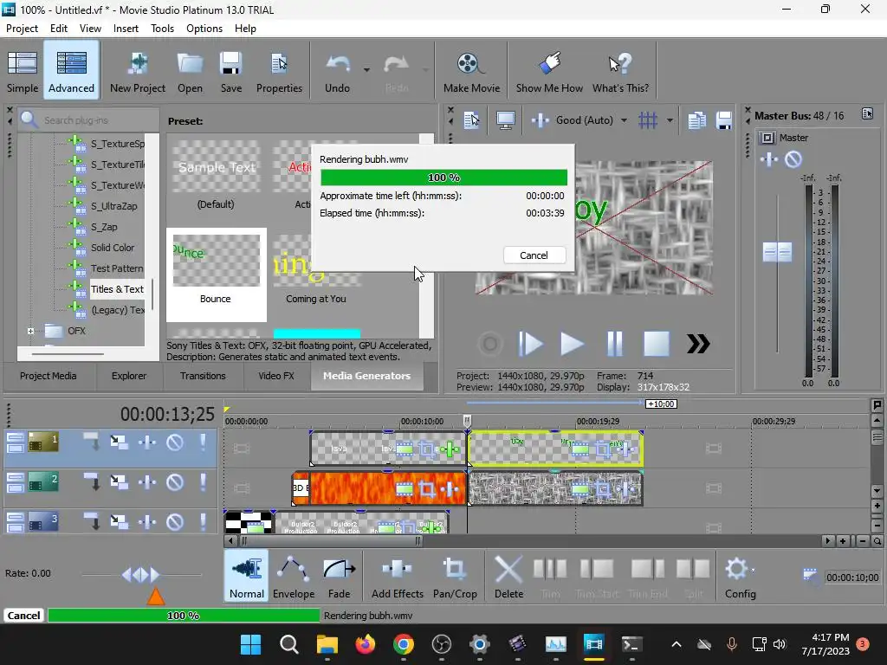Select the Normal edit tool
Screen dimensions: 887x665
247,576
